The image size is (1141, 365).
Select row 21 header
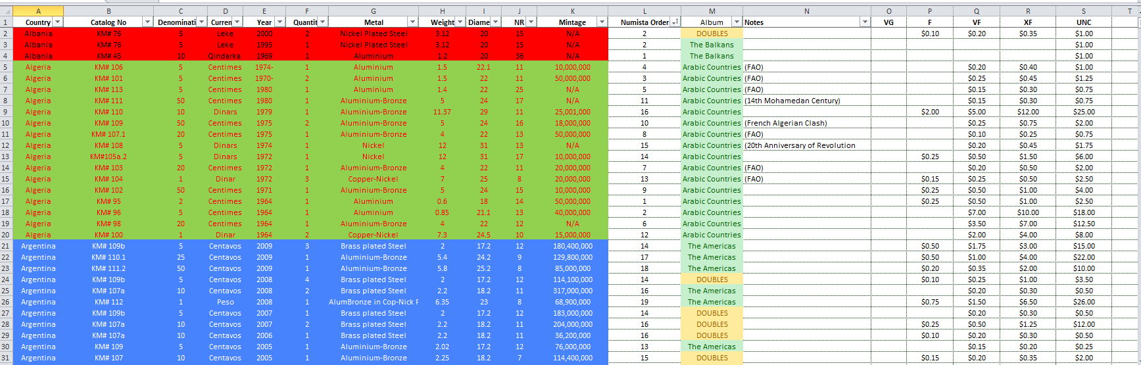[6, 246]
